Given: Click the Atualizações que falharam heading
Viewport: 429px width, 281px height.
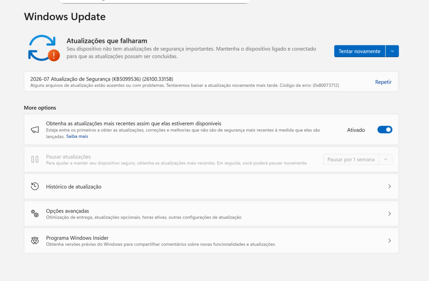Looking at the screenshot, I should (107, 41).
